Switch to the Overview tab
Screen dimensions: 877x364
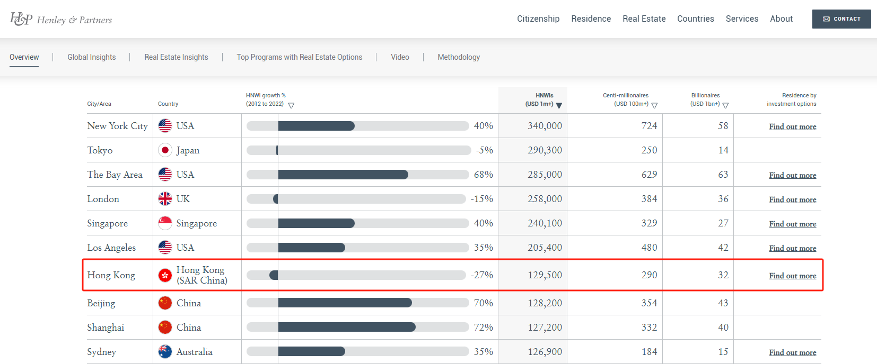24,57
